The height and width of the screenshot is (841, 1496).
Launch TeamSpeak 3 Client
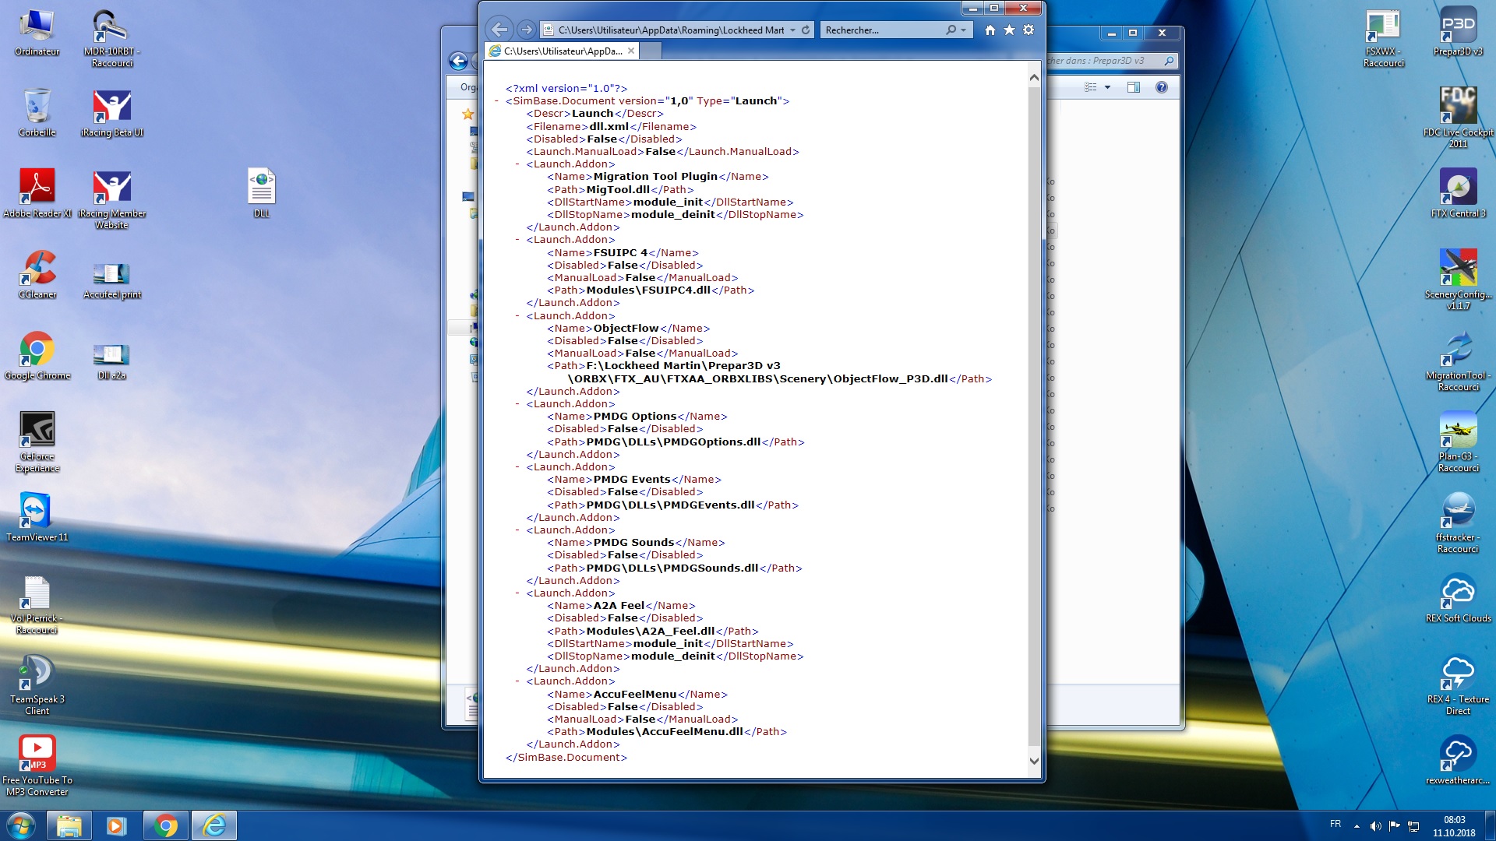(37, 685)
